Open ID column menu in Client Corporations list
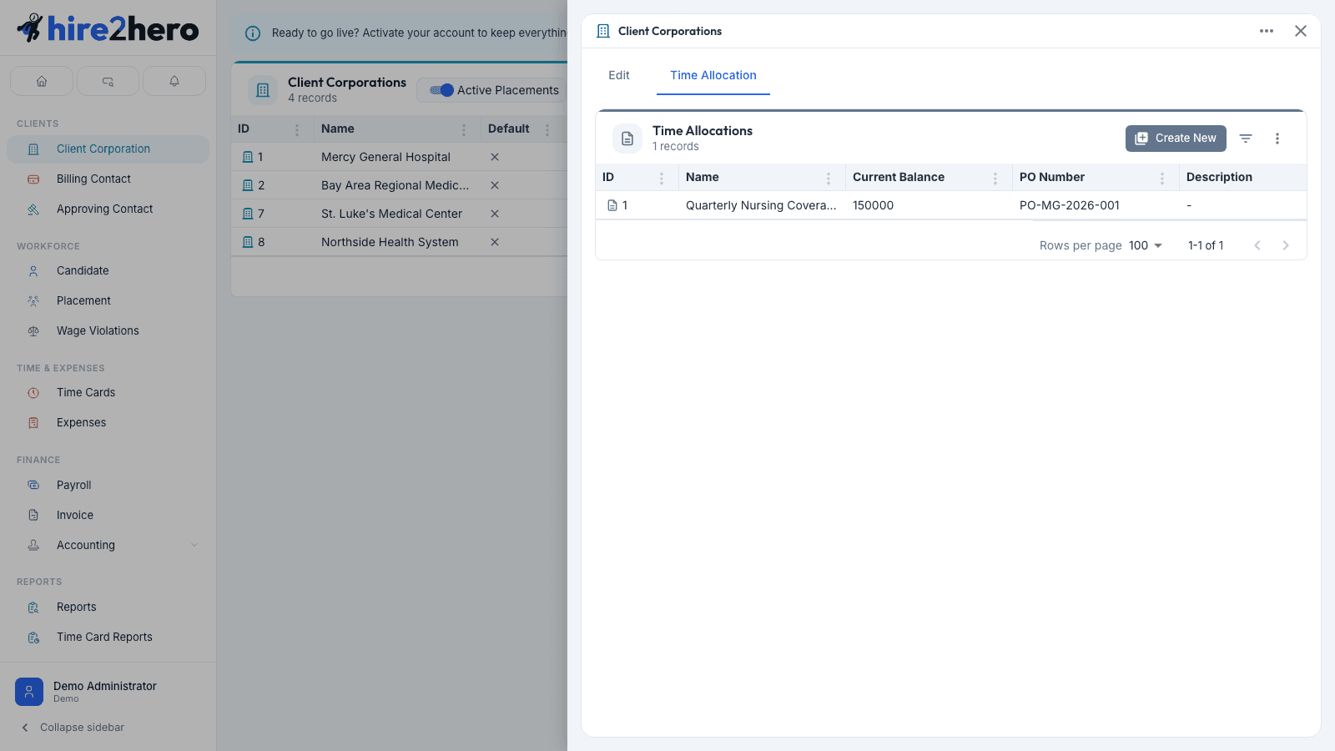1335x751 pixels. coord(297,129)
